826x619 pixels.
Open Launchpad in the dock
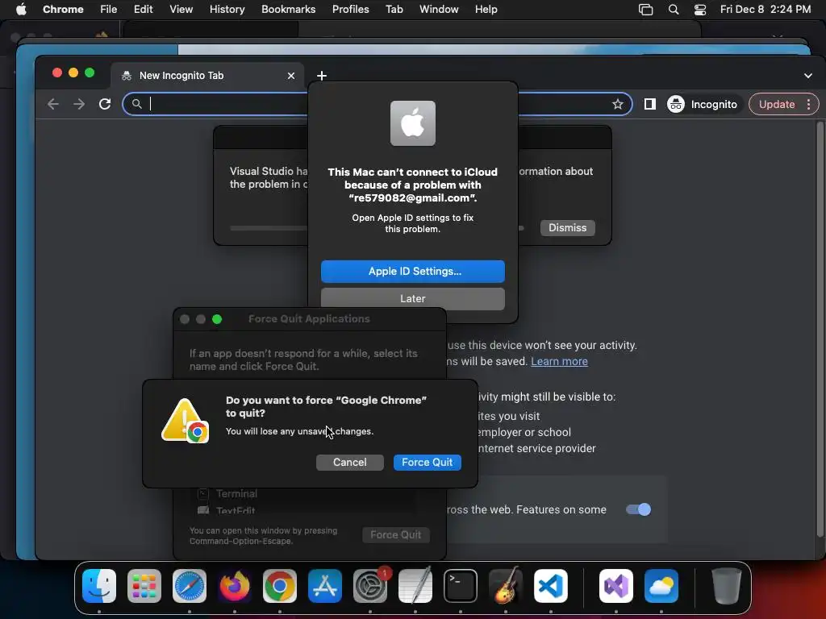[144, 586]
